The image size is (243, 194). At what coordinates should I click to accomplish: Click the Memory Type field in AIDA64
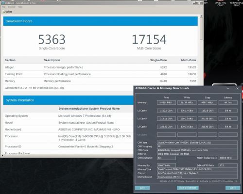(197, 169)
